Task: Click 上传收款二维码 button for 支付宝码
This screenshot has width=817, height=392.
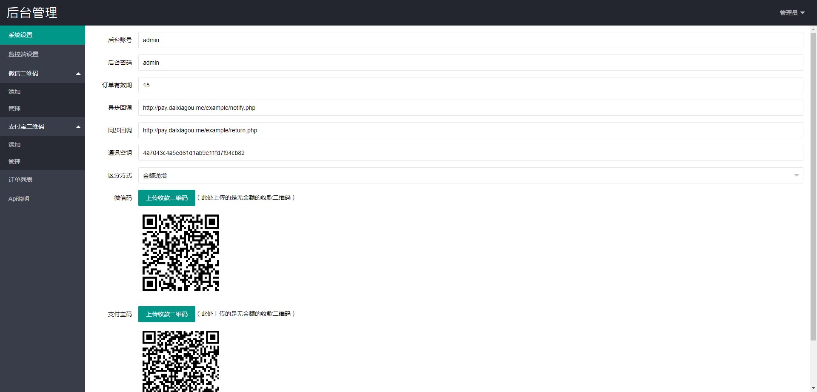Action: [167, 314]
